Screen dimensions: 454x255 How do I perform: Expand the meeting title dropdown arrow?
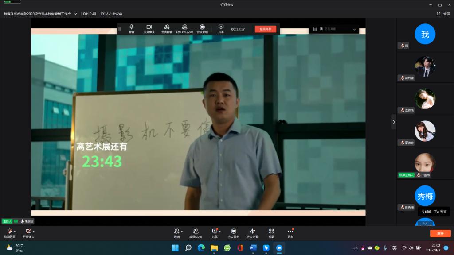[75, 14]
